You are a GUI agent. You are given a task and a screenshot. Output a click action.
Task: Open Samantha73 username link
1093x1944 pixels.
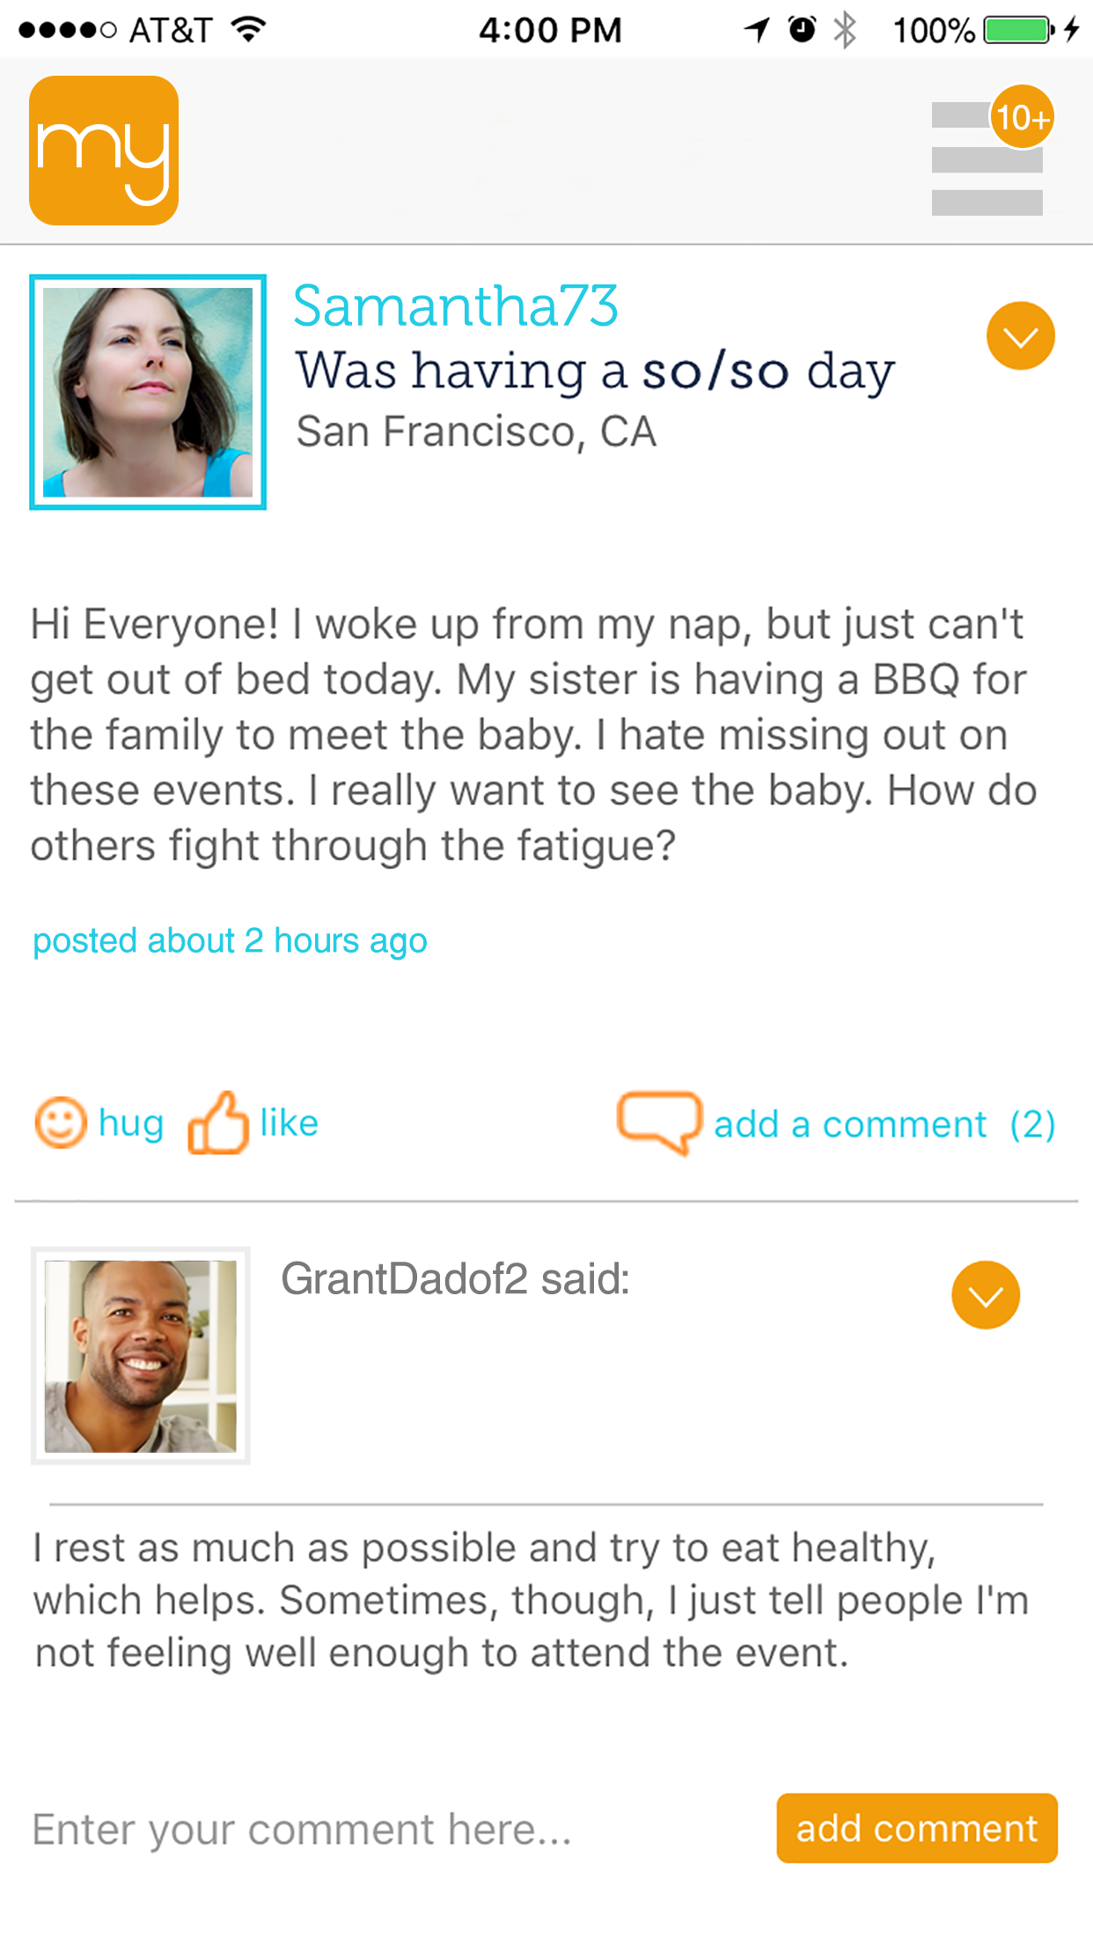tap(455, 306)
